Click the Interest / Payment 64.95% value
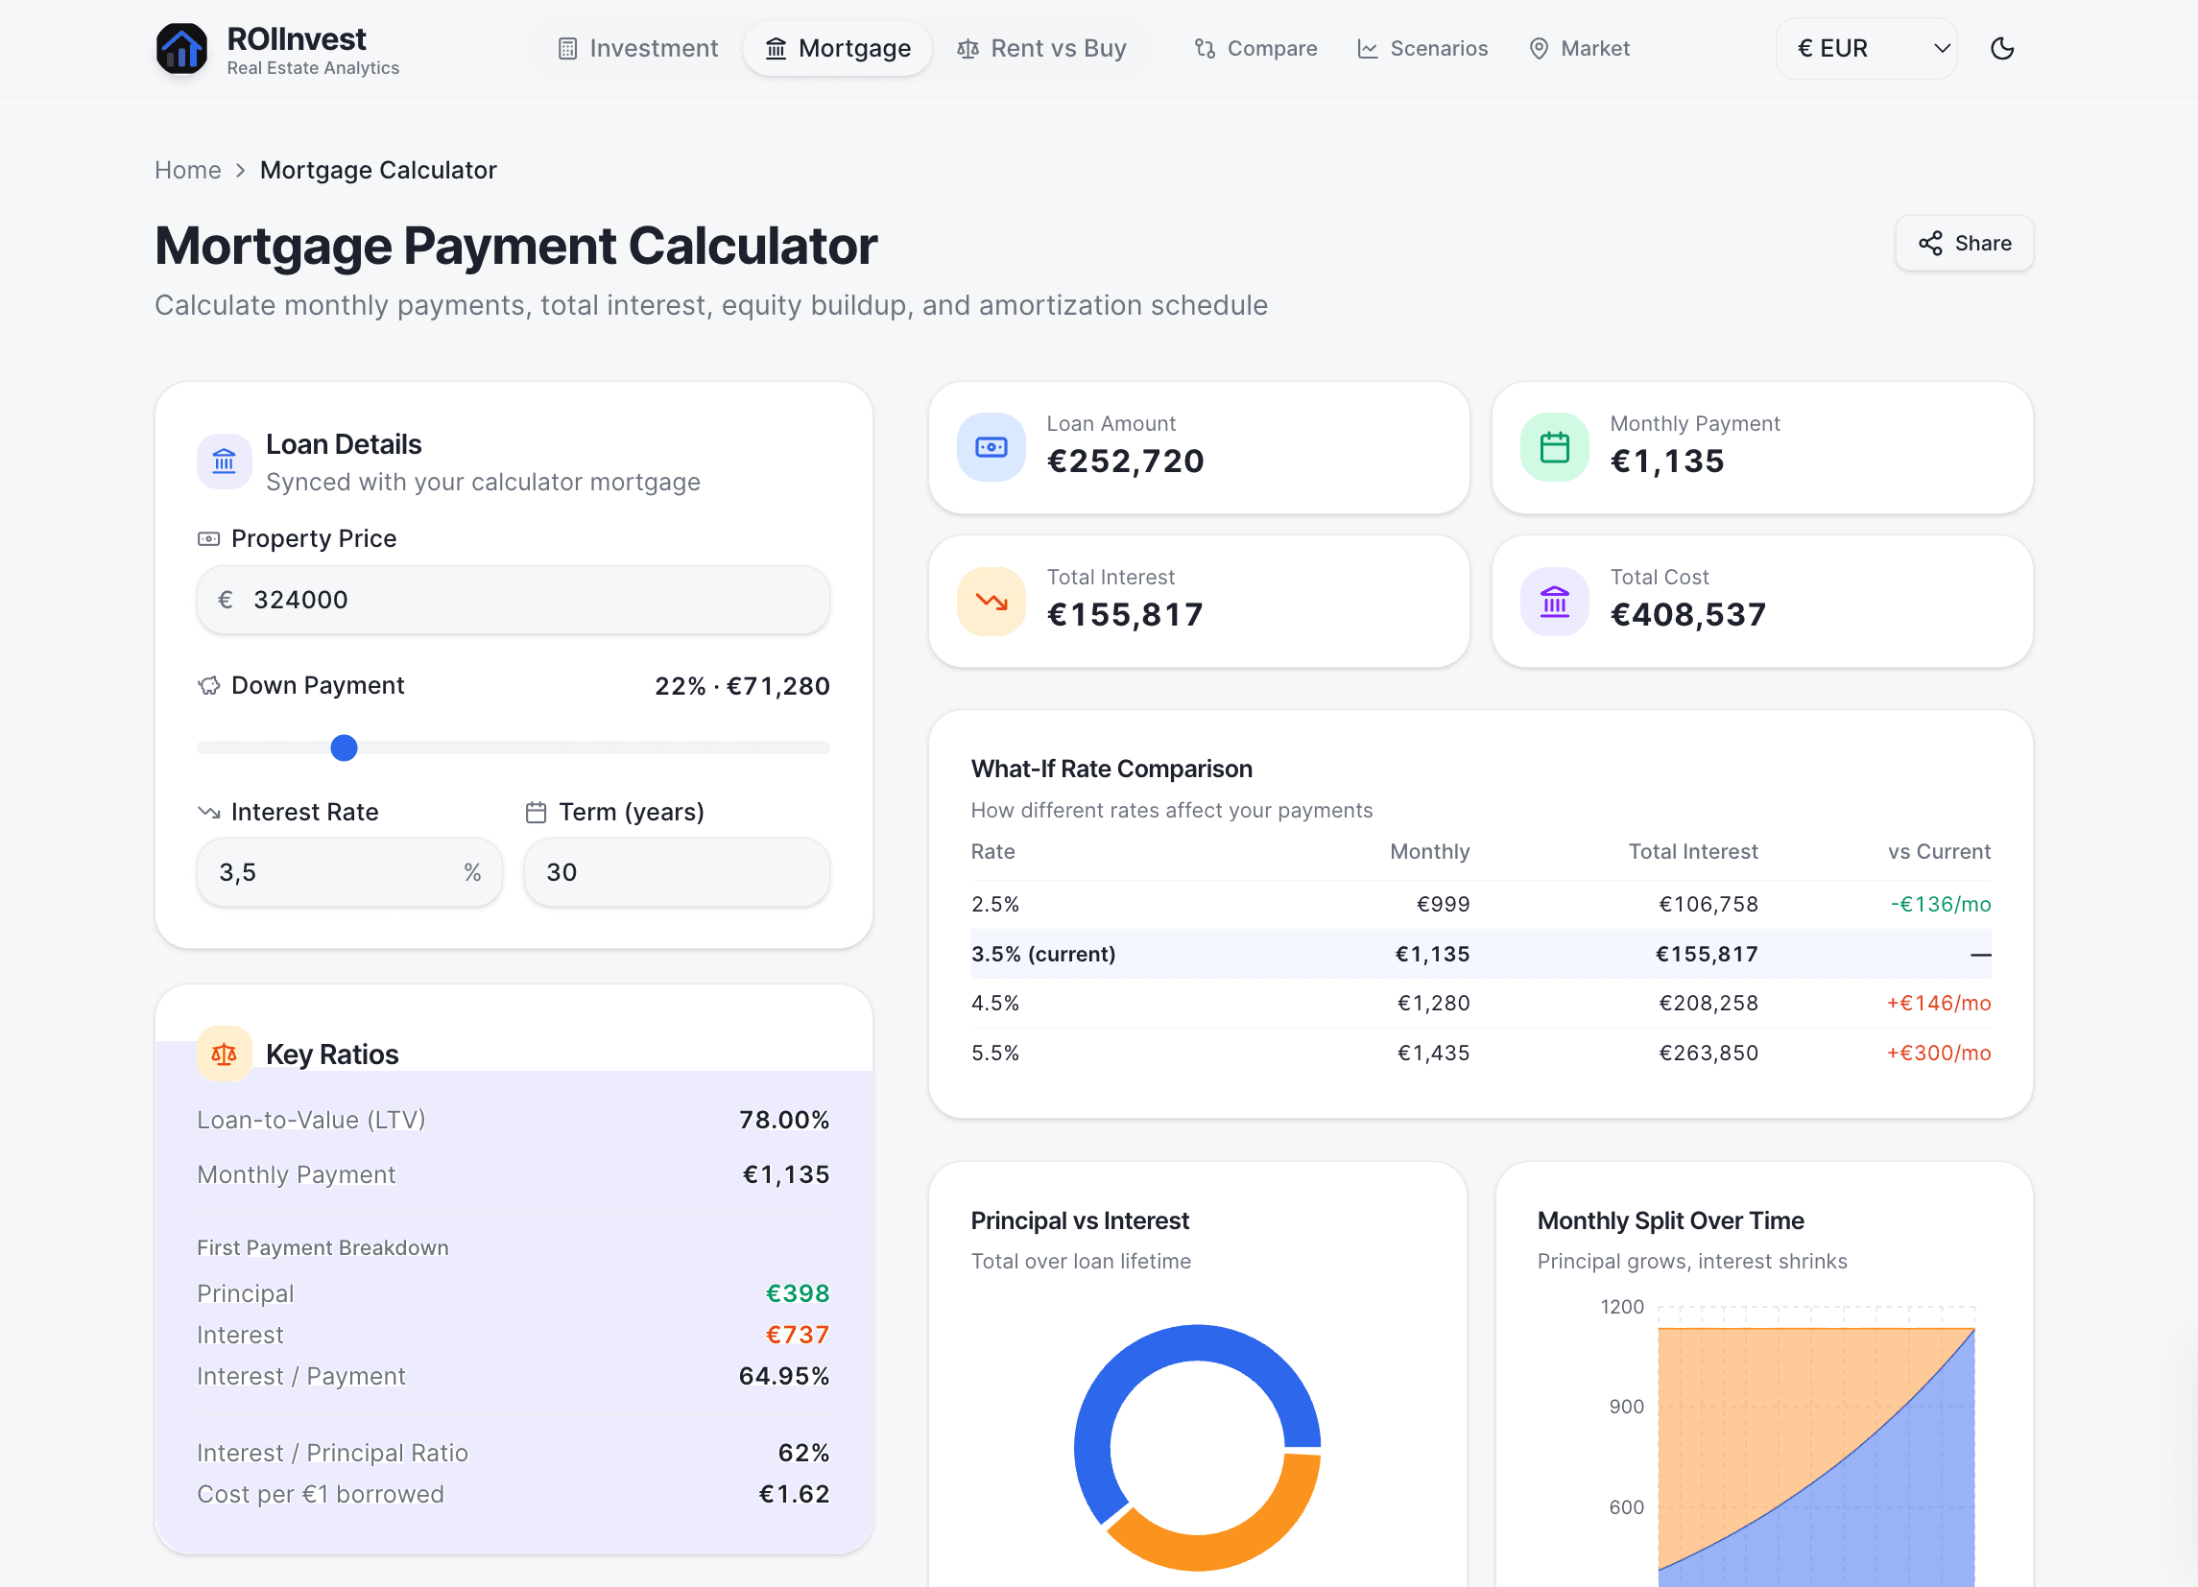Image resolution: width=2198 pixels, height=1587 pixels. coord(784,1377)
